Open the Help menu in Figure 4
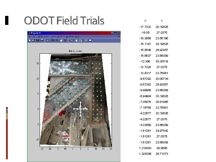Viewport: 216px width, 162px height. [77, 37]
